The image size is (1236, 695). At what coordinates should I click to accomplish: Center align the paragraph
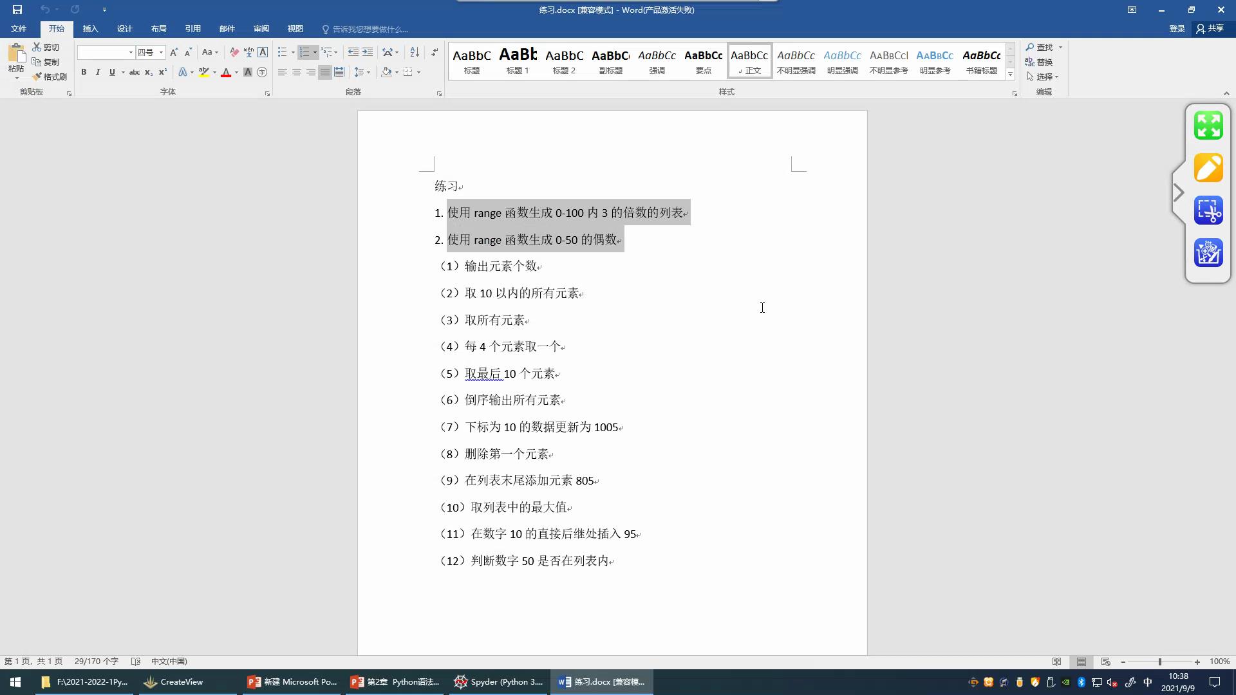pos(297,72)
